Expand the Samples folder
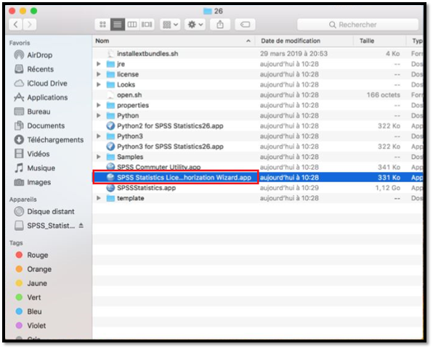The image size is (433, 349). tap(99, 157)
